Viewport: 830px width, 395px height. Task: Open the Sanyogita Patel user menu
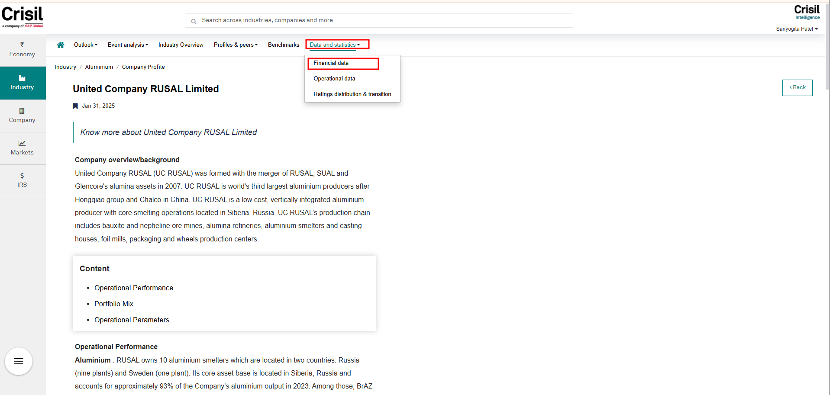click(797, 29)
